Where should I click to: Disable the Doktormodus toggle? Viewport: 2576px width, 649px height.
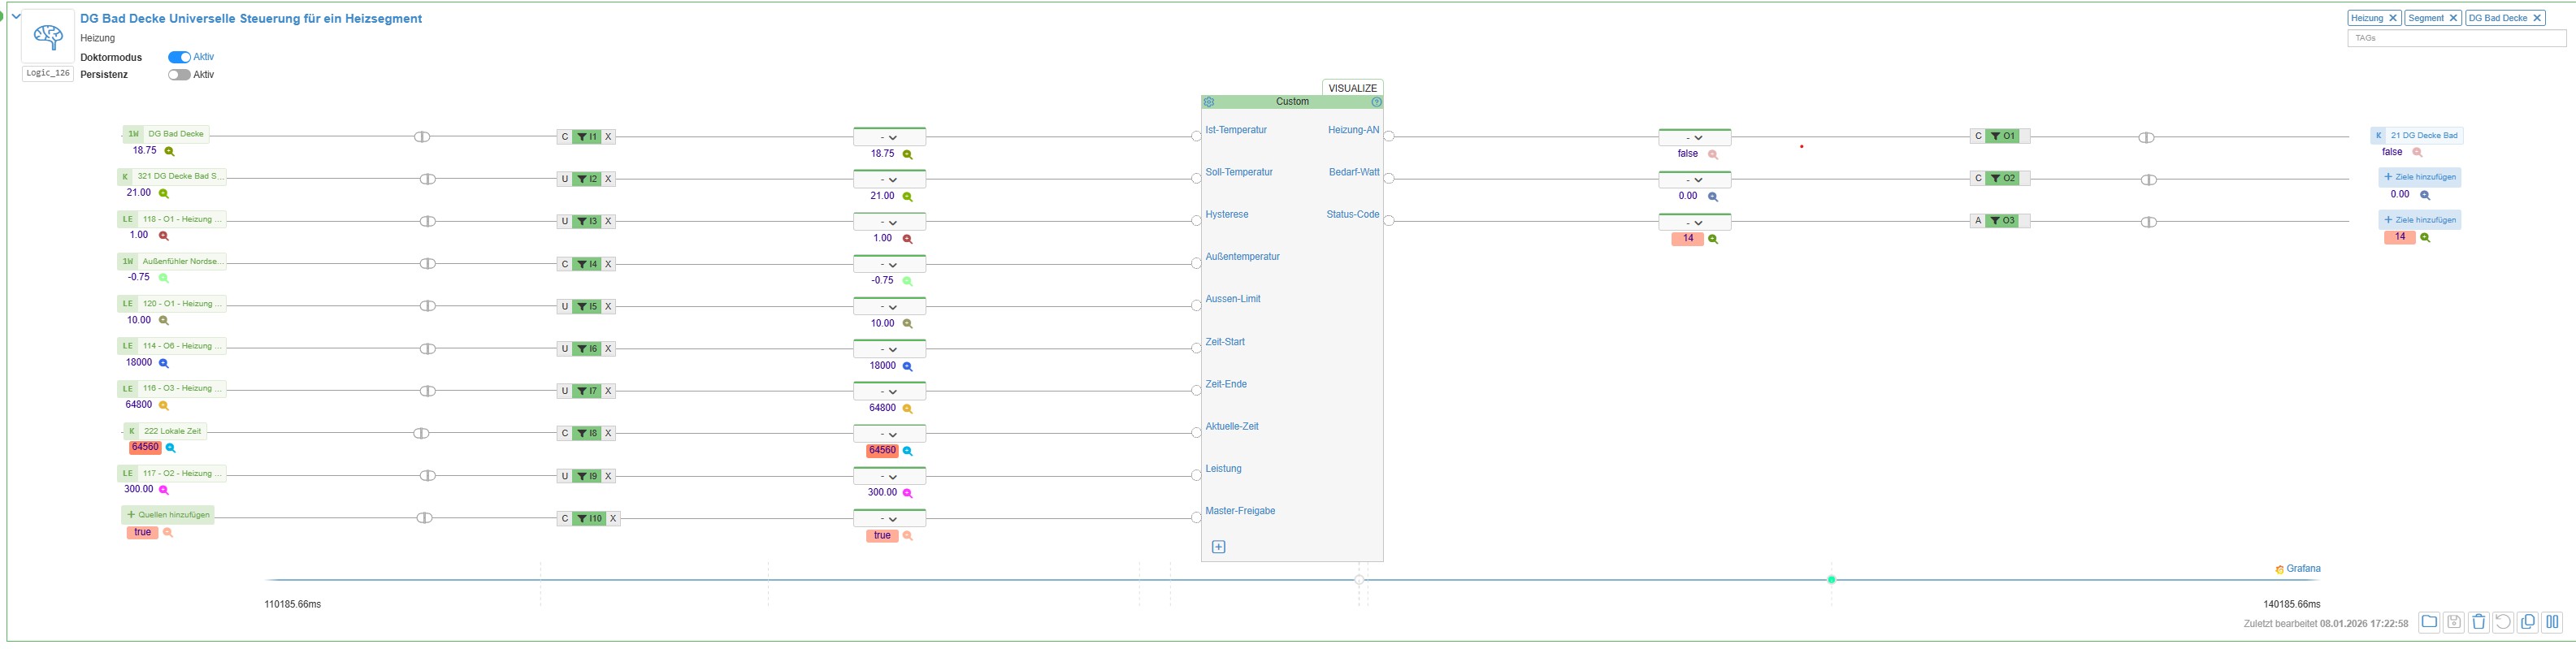[x=179, y=57]
